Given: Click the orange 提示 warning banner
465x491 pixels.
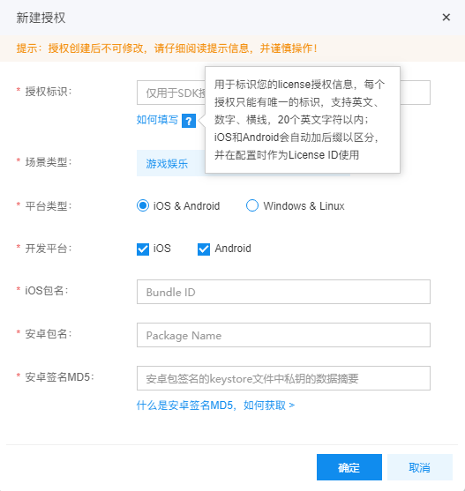Looking at the screenshot, I should pyautogui.click(x=233, y=48).
